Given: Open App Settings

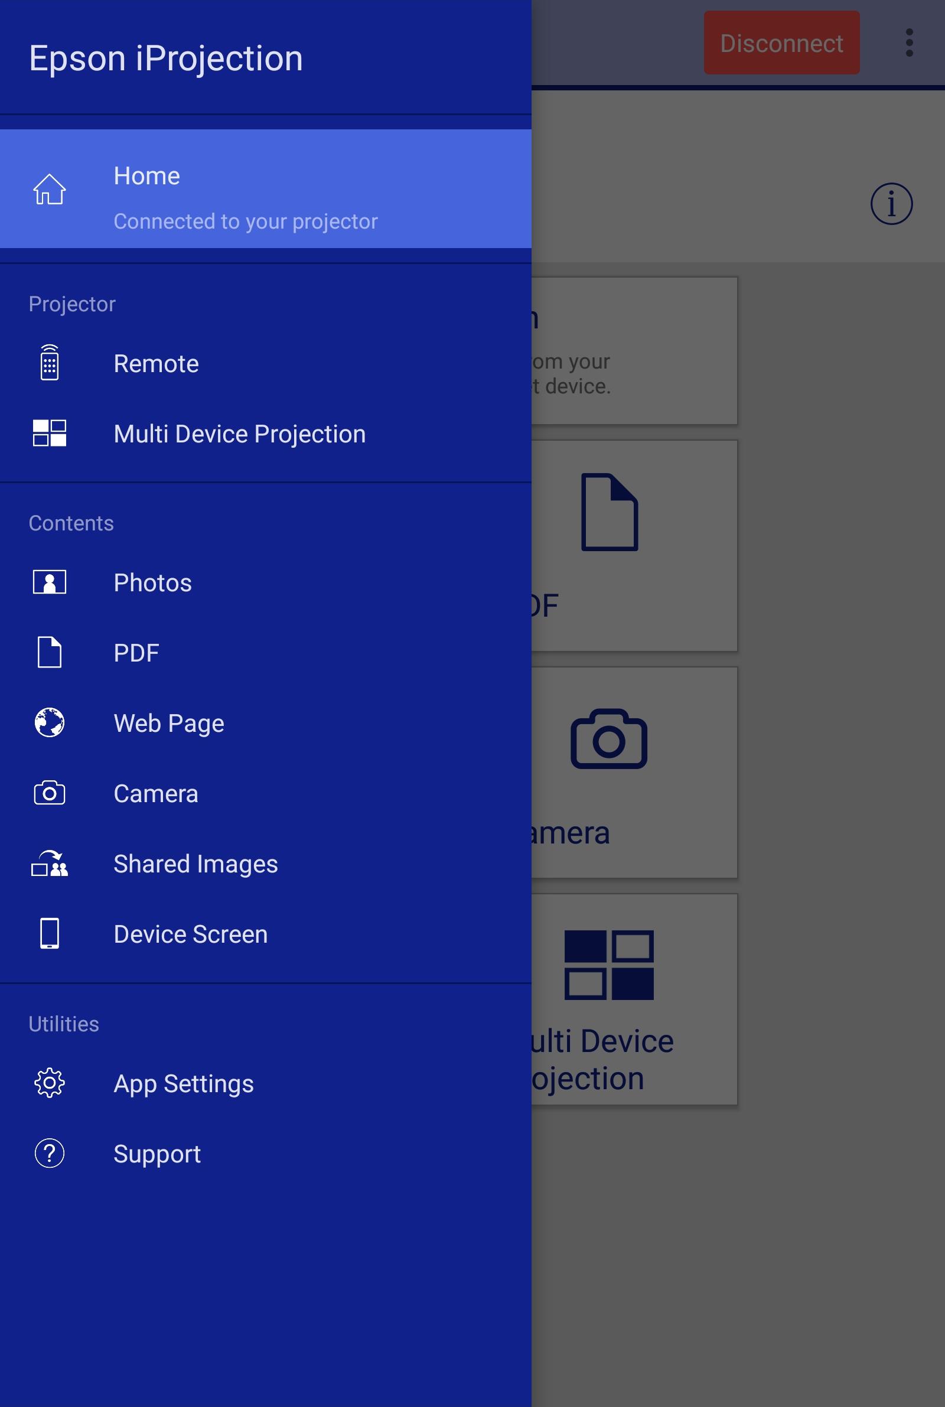Looking at the screenshot, I should 266,1083.
